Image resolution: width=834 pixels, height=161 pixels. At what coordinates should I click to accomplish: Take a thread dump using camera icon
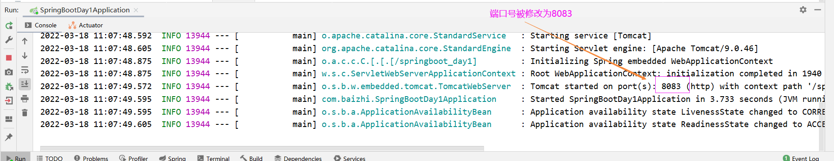pos(9,72)
